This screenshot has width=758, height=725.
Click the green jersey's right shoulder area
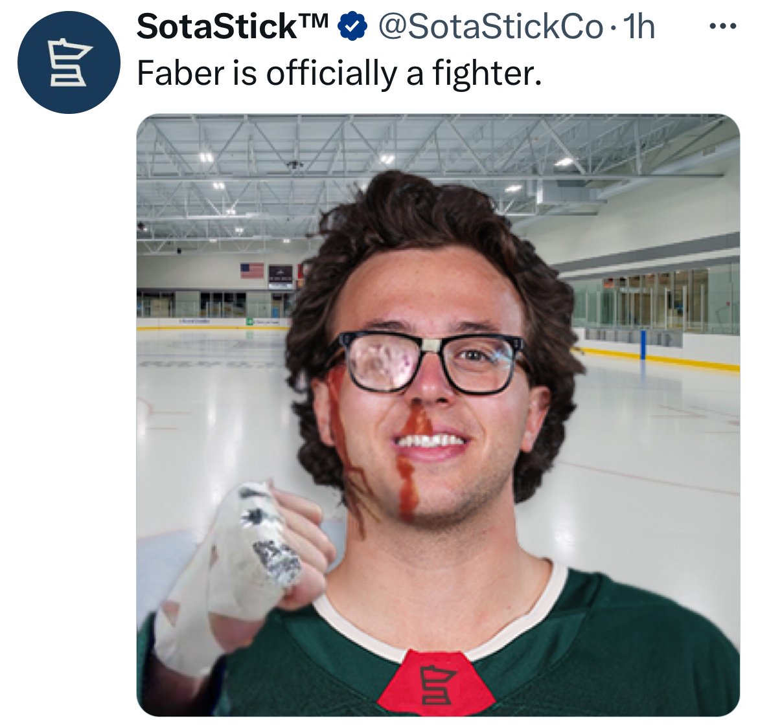coord(643,628)
